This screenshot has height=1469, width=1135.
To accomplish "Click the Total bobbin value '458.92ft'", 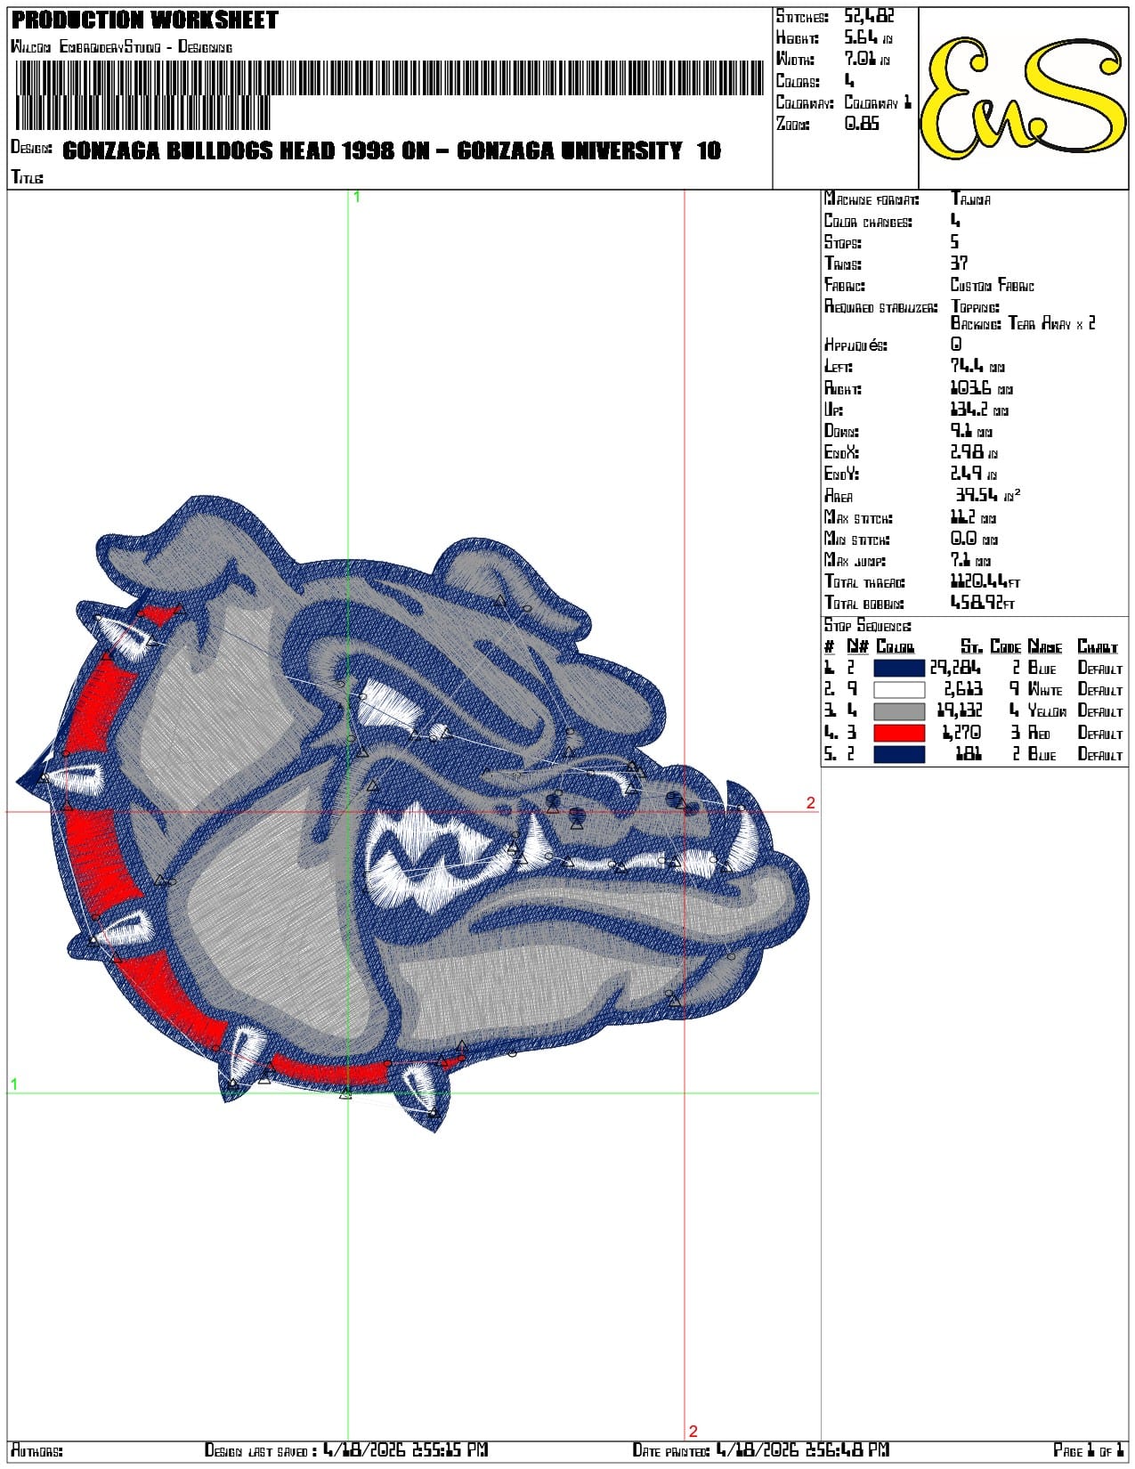I will [983, 603].
